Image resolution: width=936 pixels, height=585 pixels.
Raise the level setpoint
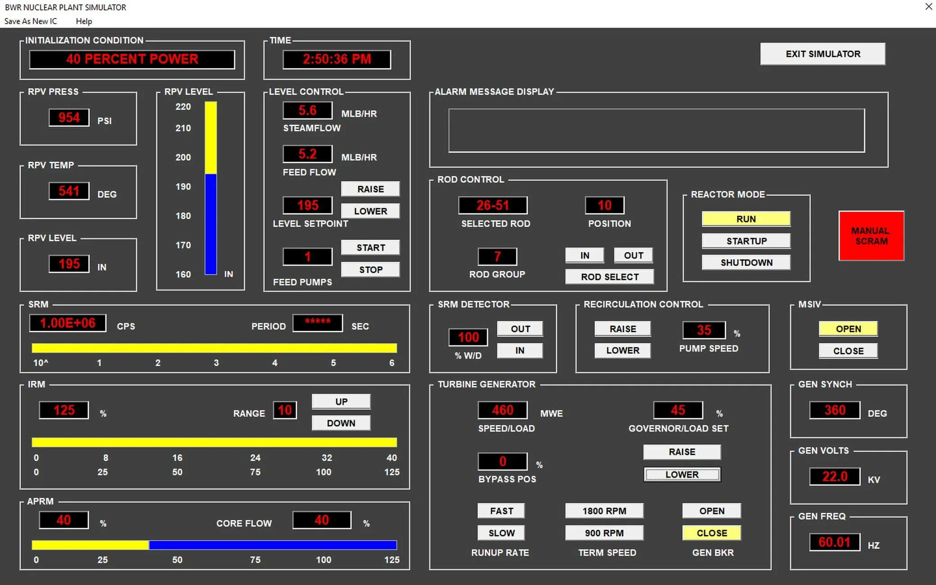[x=370, y=189]
